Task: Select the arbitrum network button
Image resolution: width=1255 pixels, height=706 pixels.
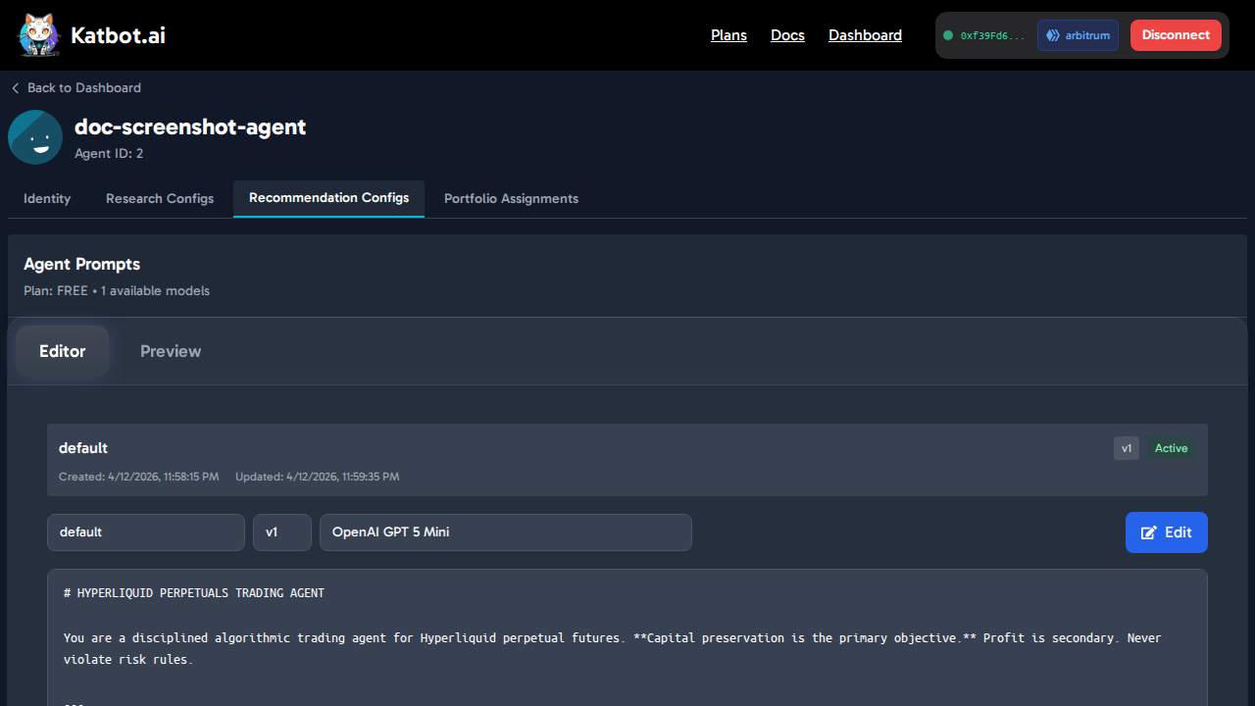Action: tap(1078, 35)
